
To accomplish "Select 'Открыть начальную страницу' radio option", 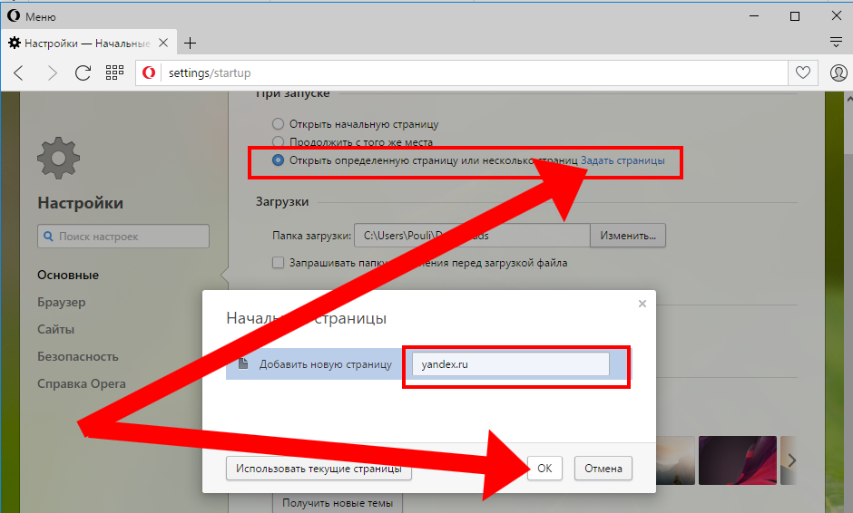I will click(279, 124).
